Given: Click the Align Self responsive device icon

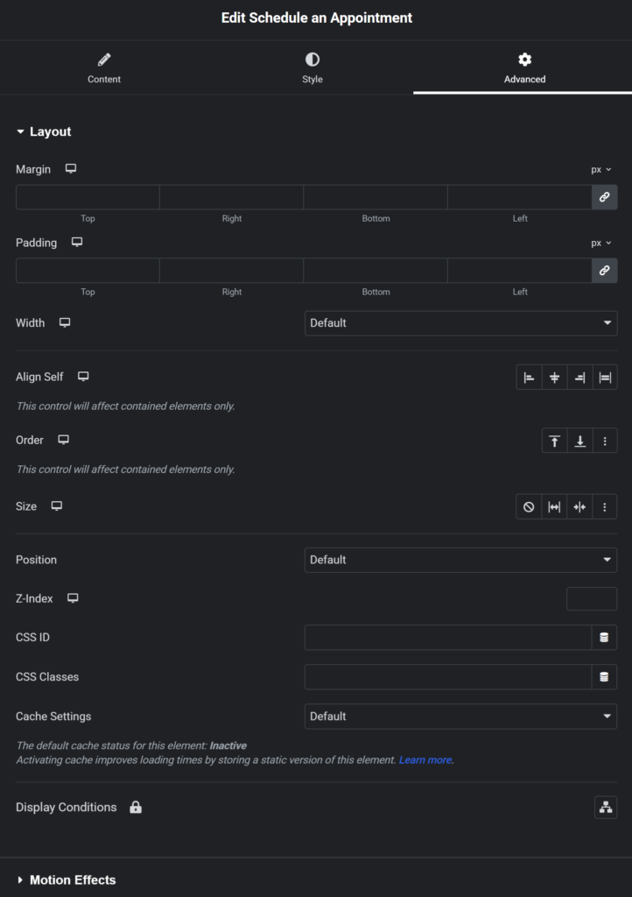Looking at the screenshot, I should (83, 377).
